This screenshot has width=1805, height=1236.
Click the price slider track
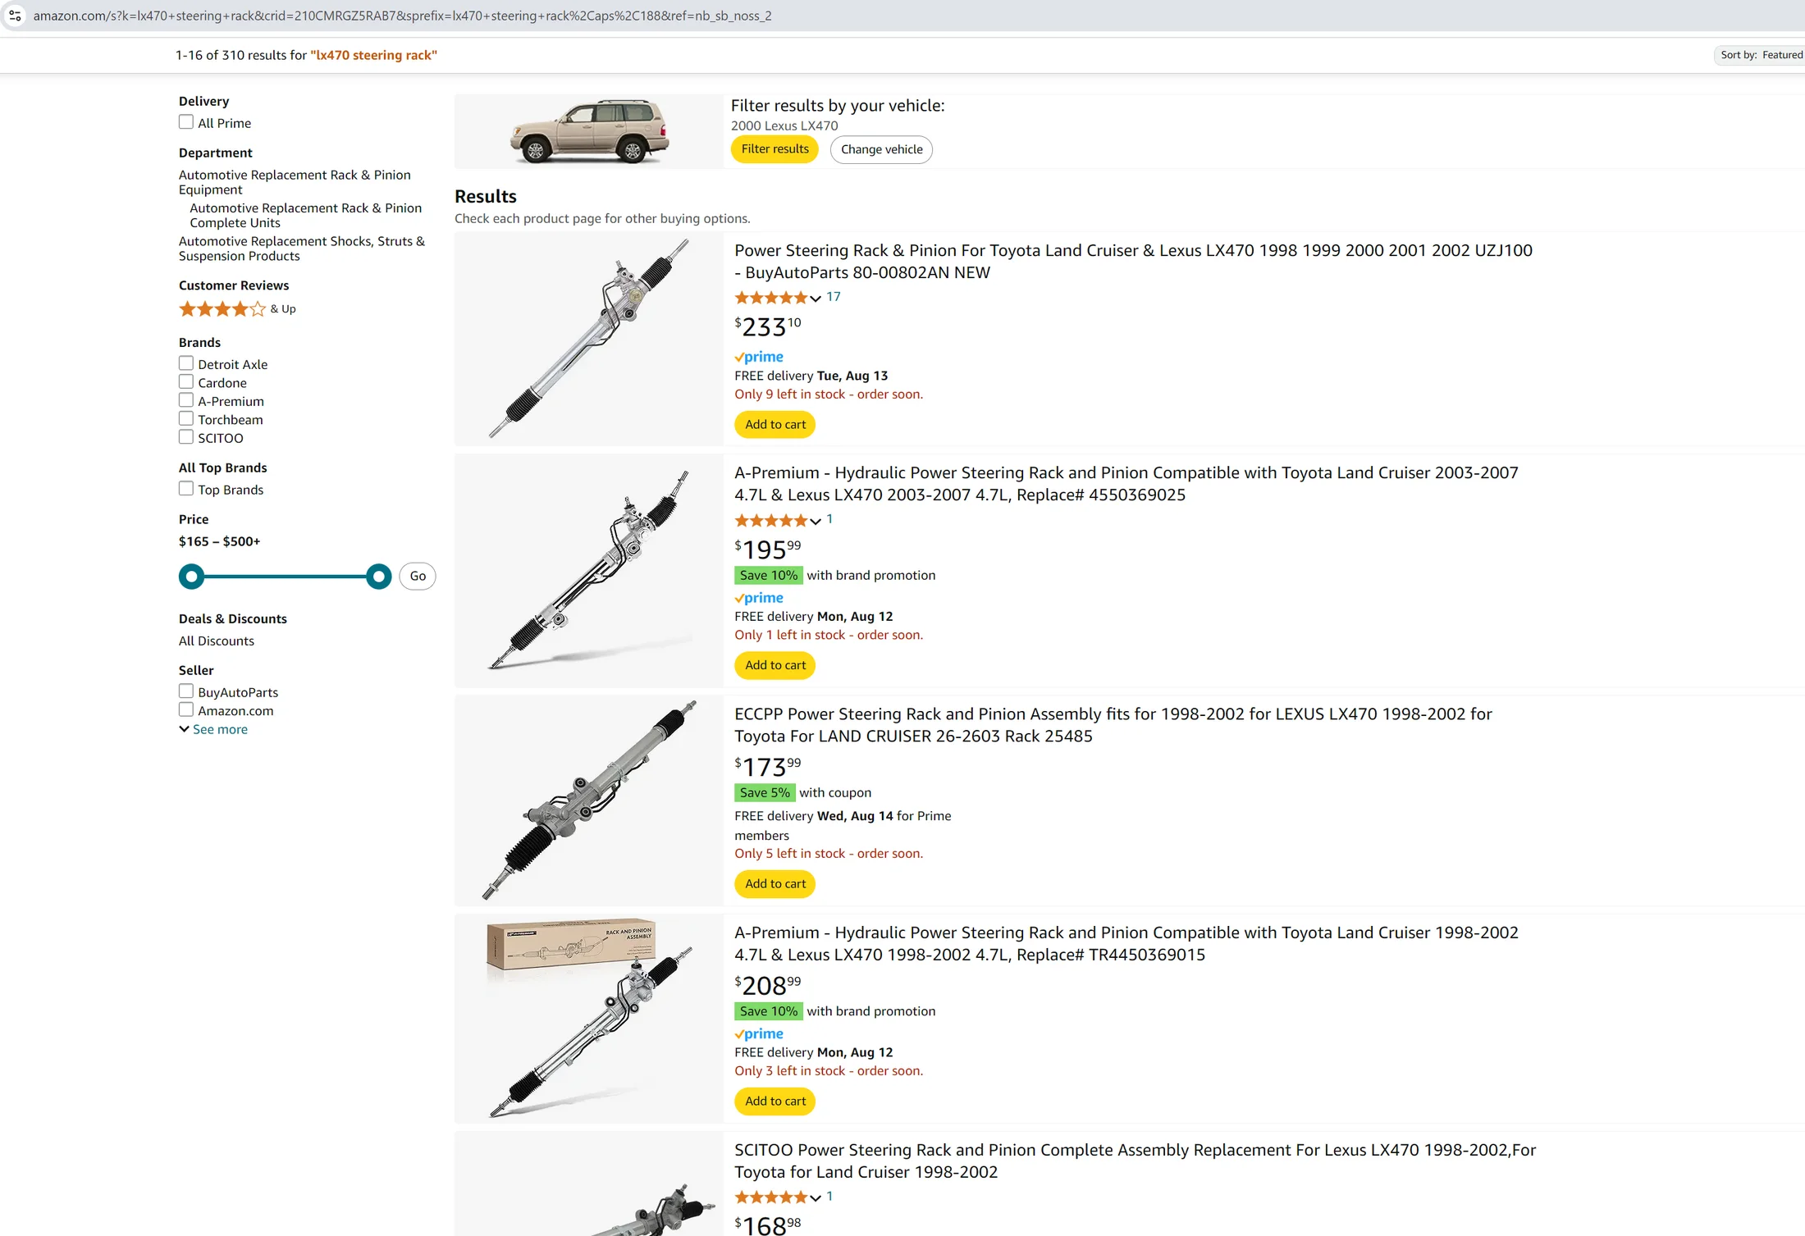point(285,577)
